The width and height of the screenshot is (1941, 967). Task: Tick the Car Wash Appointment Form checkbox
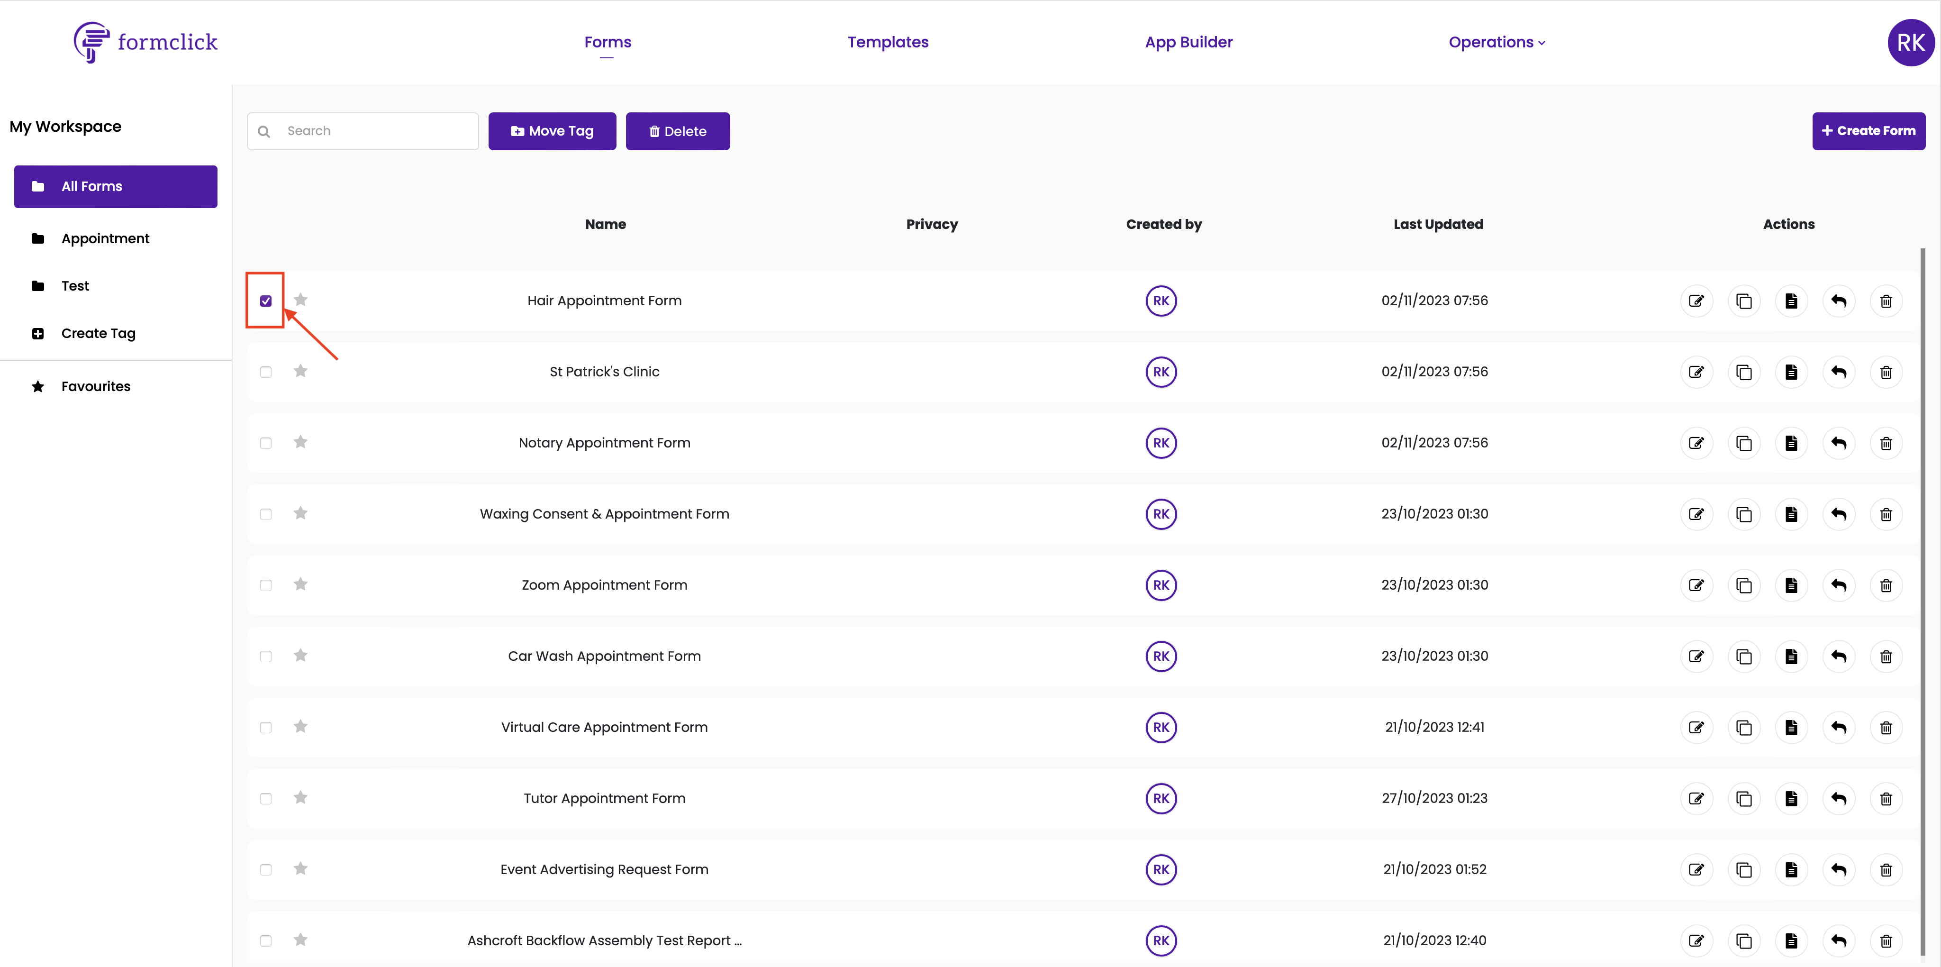tap(266, 657)
